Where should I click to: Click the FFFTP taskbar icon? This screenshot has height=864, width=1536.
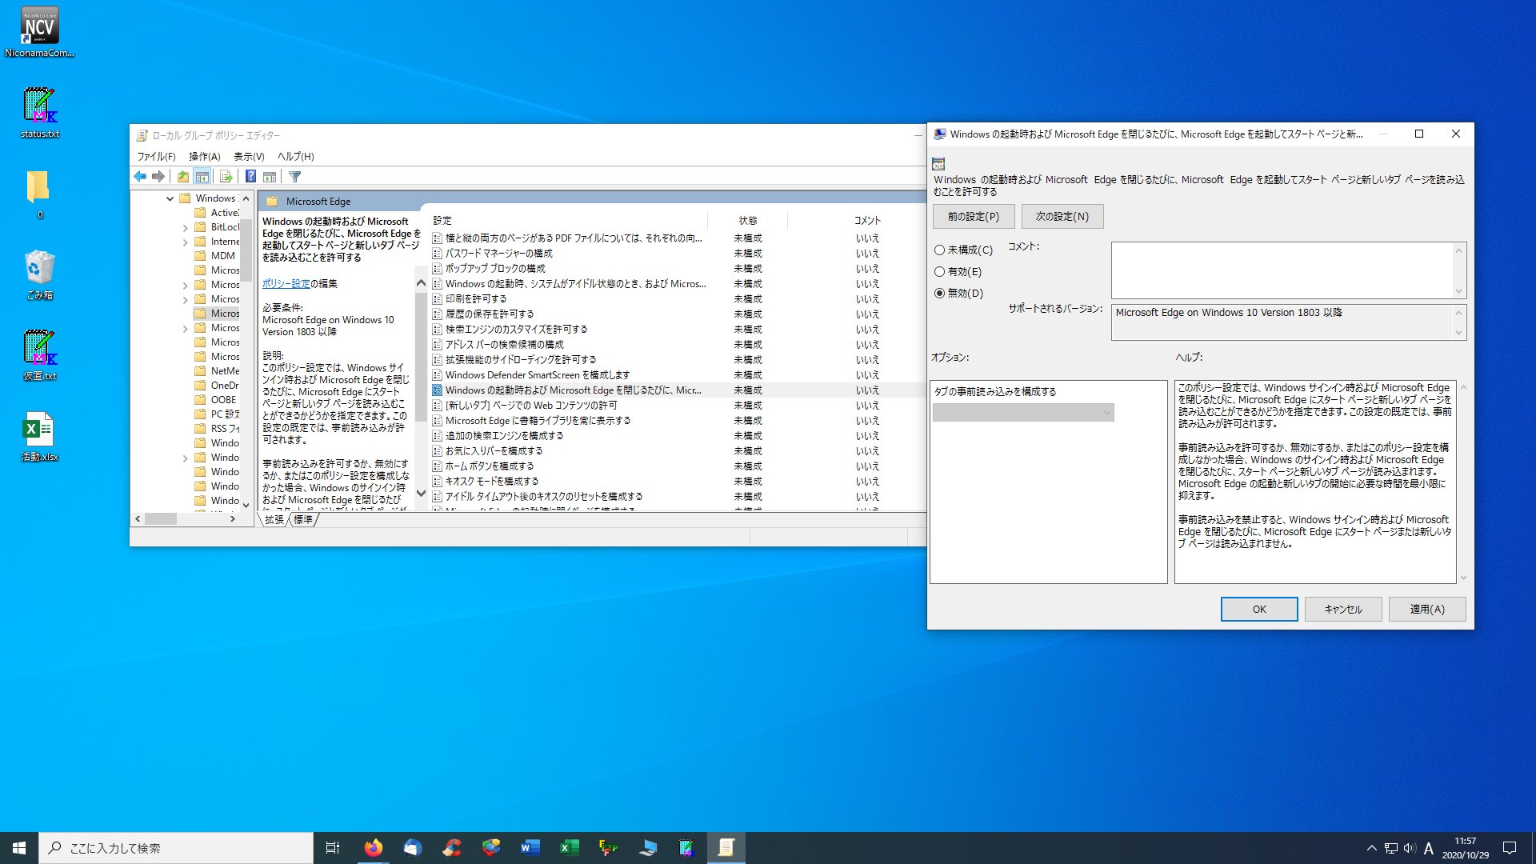608,848
